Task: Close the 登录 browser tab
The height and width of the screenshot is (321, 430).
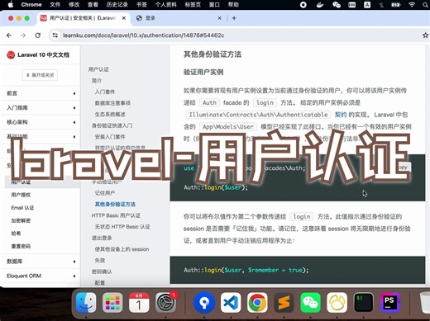Action: pos(220,18)
